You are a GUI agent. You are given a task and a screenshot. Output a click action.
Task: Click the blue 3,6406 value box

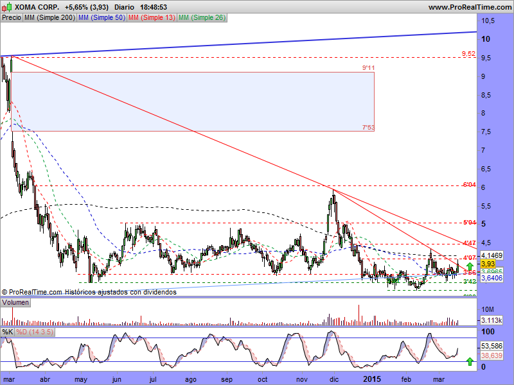point(492,278)
